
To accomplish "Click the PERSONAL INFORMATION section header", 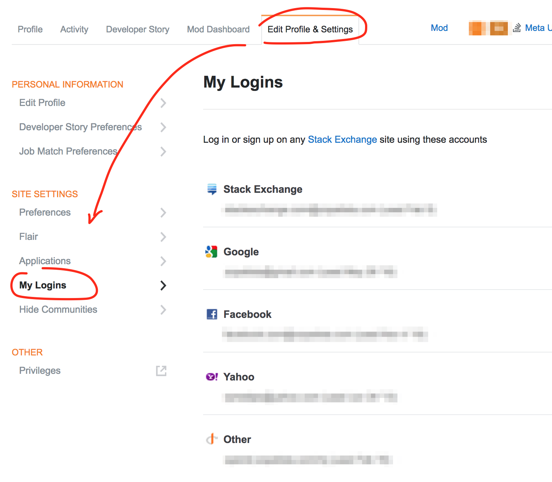I will [x=67, y=84].
